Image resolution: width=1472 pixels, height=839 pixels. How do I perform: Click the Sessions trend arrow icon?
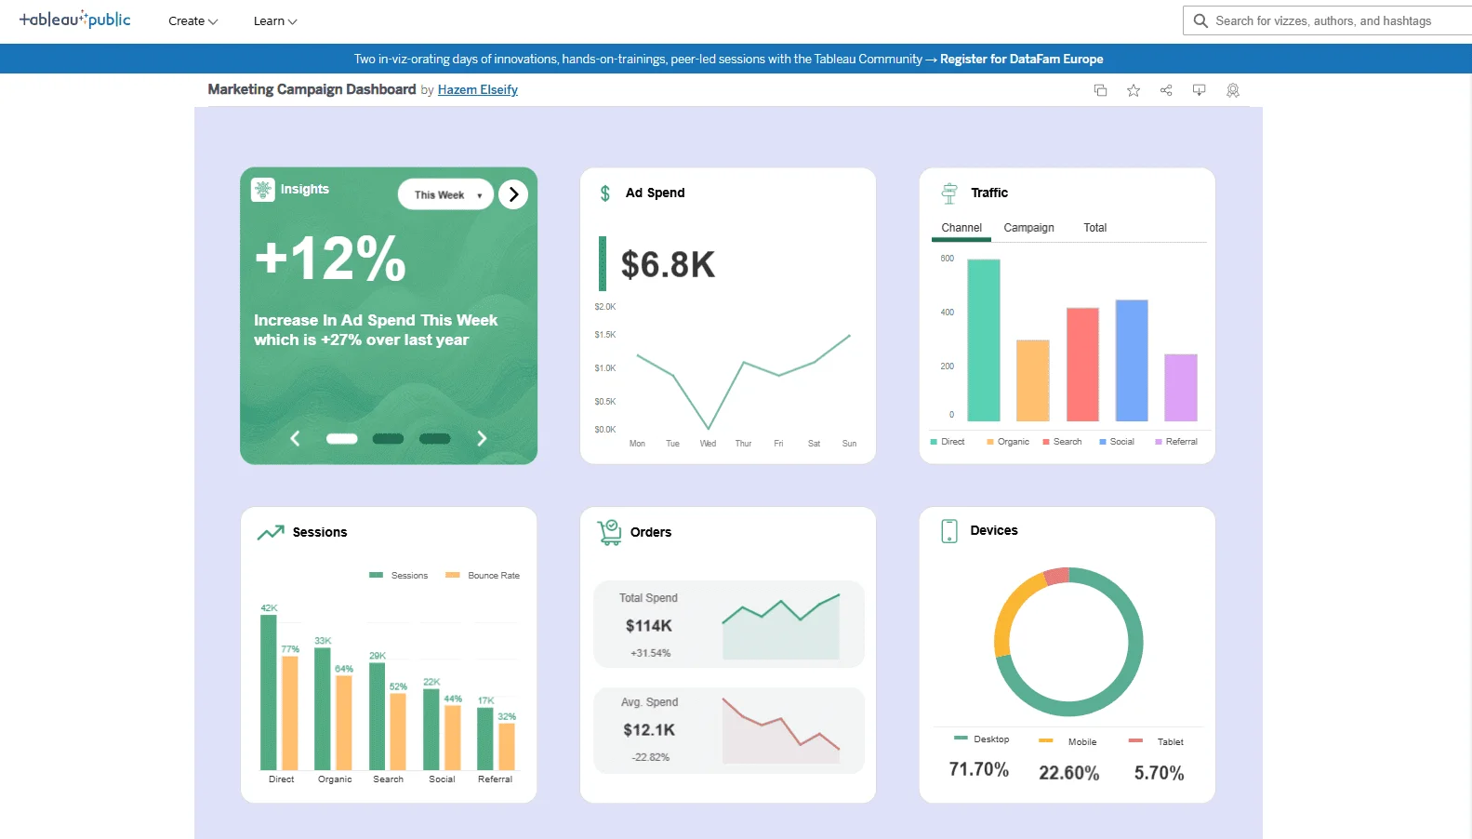click(x=271, y=533)
